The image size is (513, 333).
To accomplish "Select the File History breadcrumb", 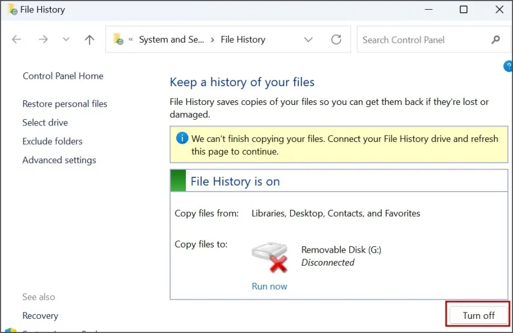I will coord(243,40).
